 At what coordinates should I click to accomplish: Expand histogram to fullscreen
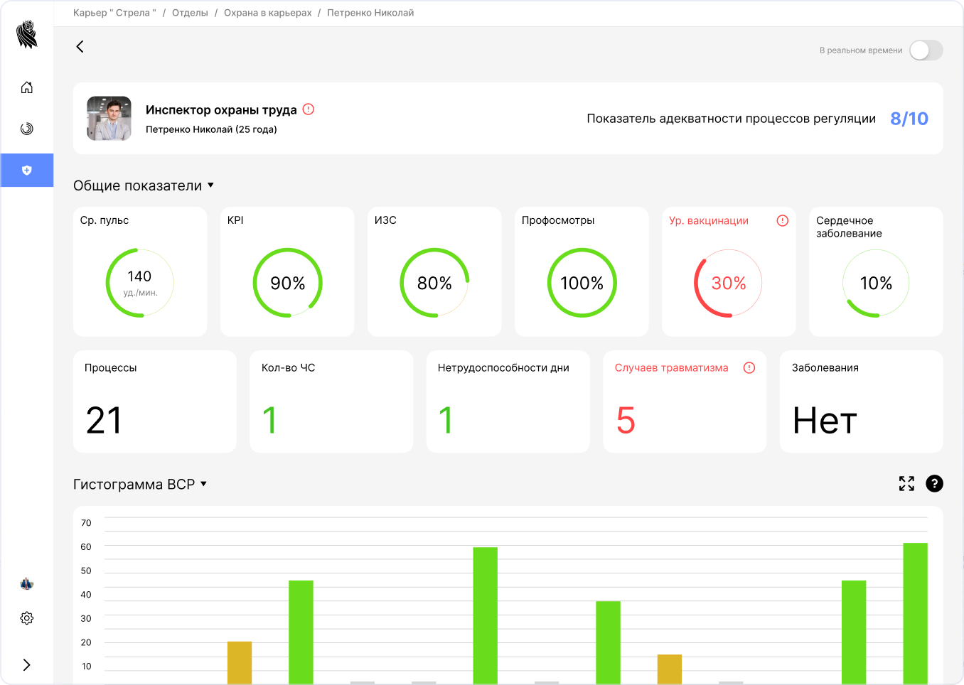[906, 484]
